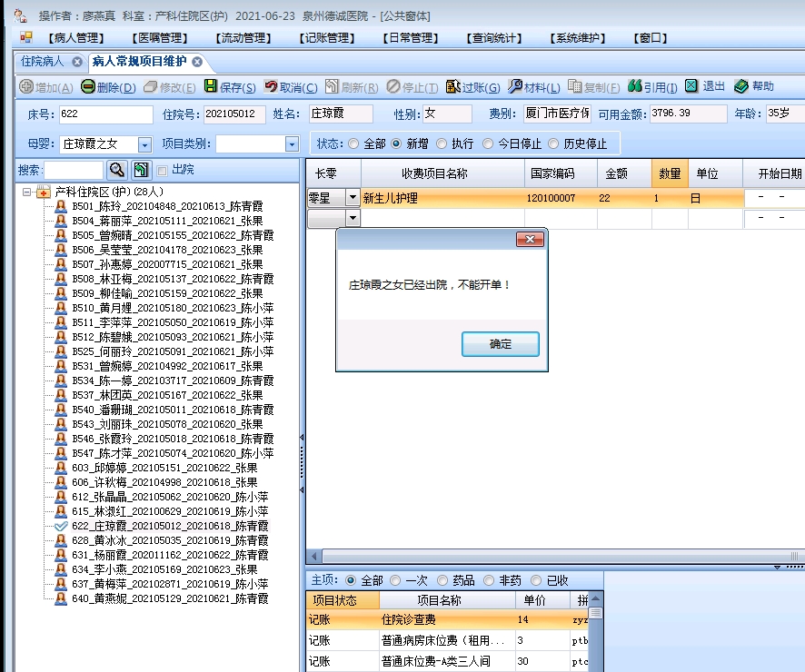
Task: Open the 项目类别 dropdown arrow
Action: (x=293, y=144)
